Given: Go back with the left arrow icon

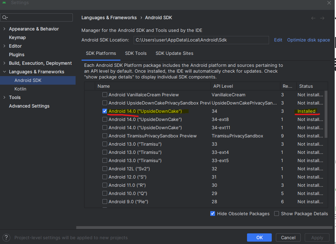Looking at the screenshot, I should 313,18.
